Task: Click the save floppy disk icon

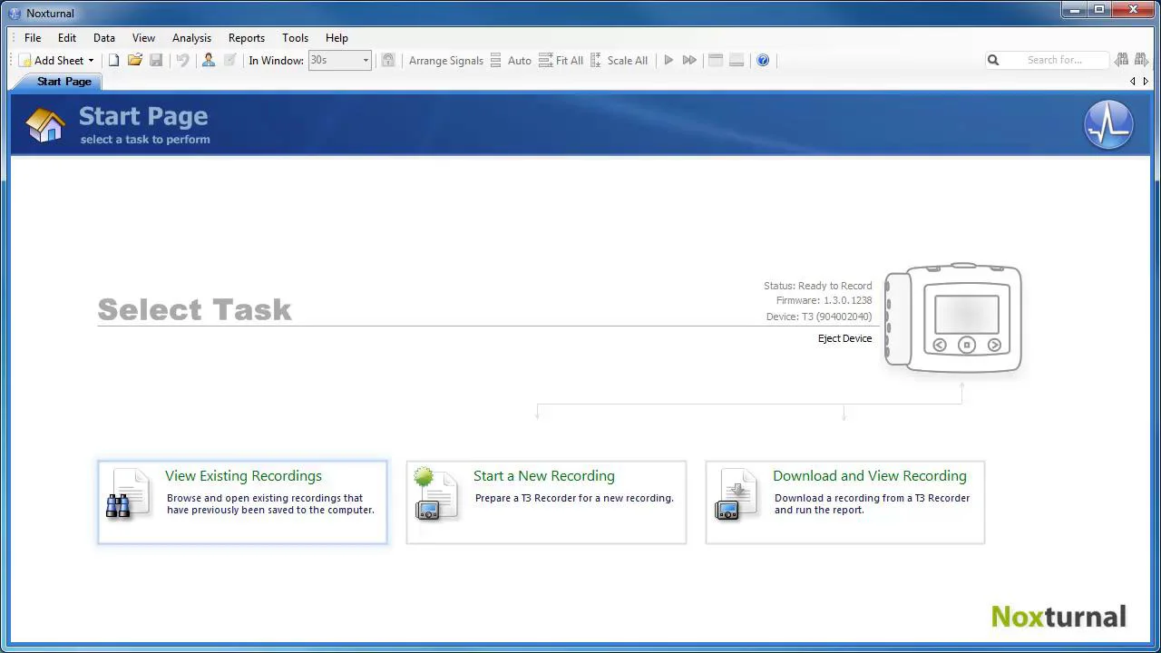Action: (x=156, y=61)
